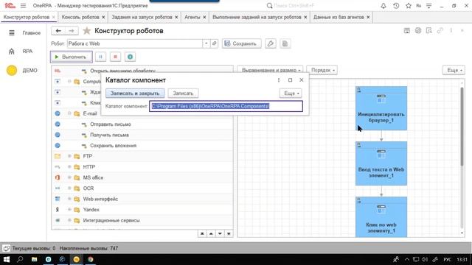Select Отправить письмо tree item
Image resolution: width=472 pixels, height=265 pixels.
[111, 124]
